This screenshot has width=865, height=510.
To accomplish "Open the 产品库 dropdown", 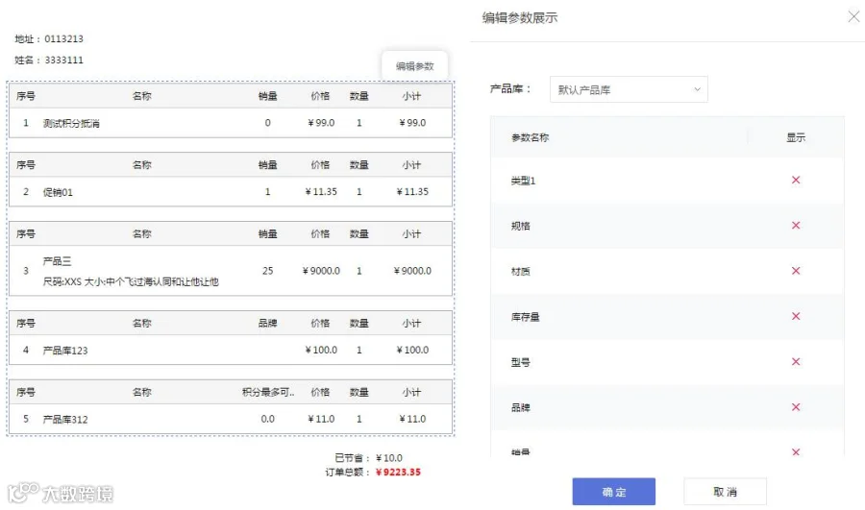I will (x=629, y=89).
